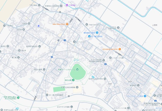162x111 pixels.
Task: Open the 和研薬 滋賀支店 marker
Action: point(40,46)
